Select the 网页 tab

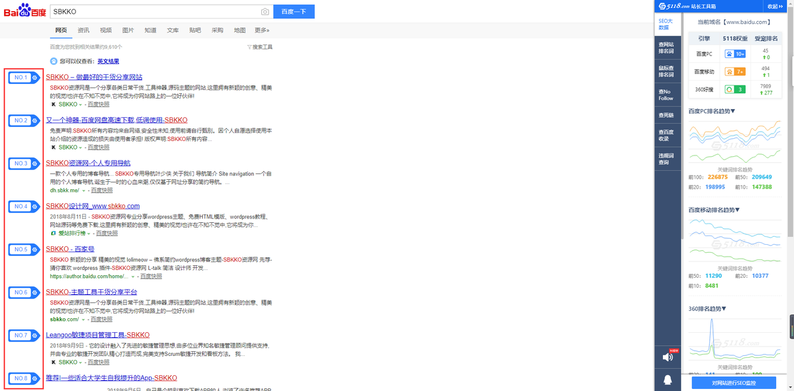61,30
